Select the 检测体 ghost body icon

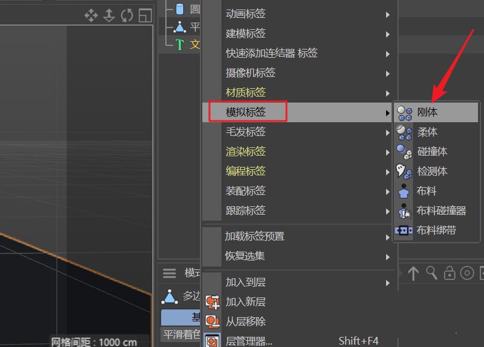(403, 171)
